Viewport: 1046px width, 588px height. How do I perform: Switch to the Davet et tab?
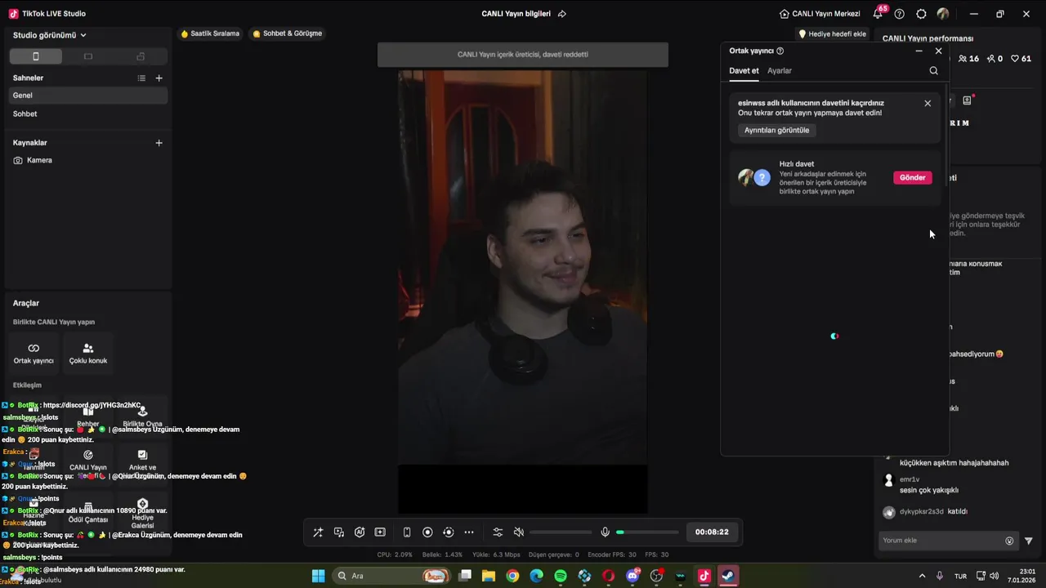[x=744, y=71]
